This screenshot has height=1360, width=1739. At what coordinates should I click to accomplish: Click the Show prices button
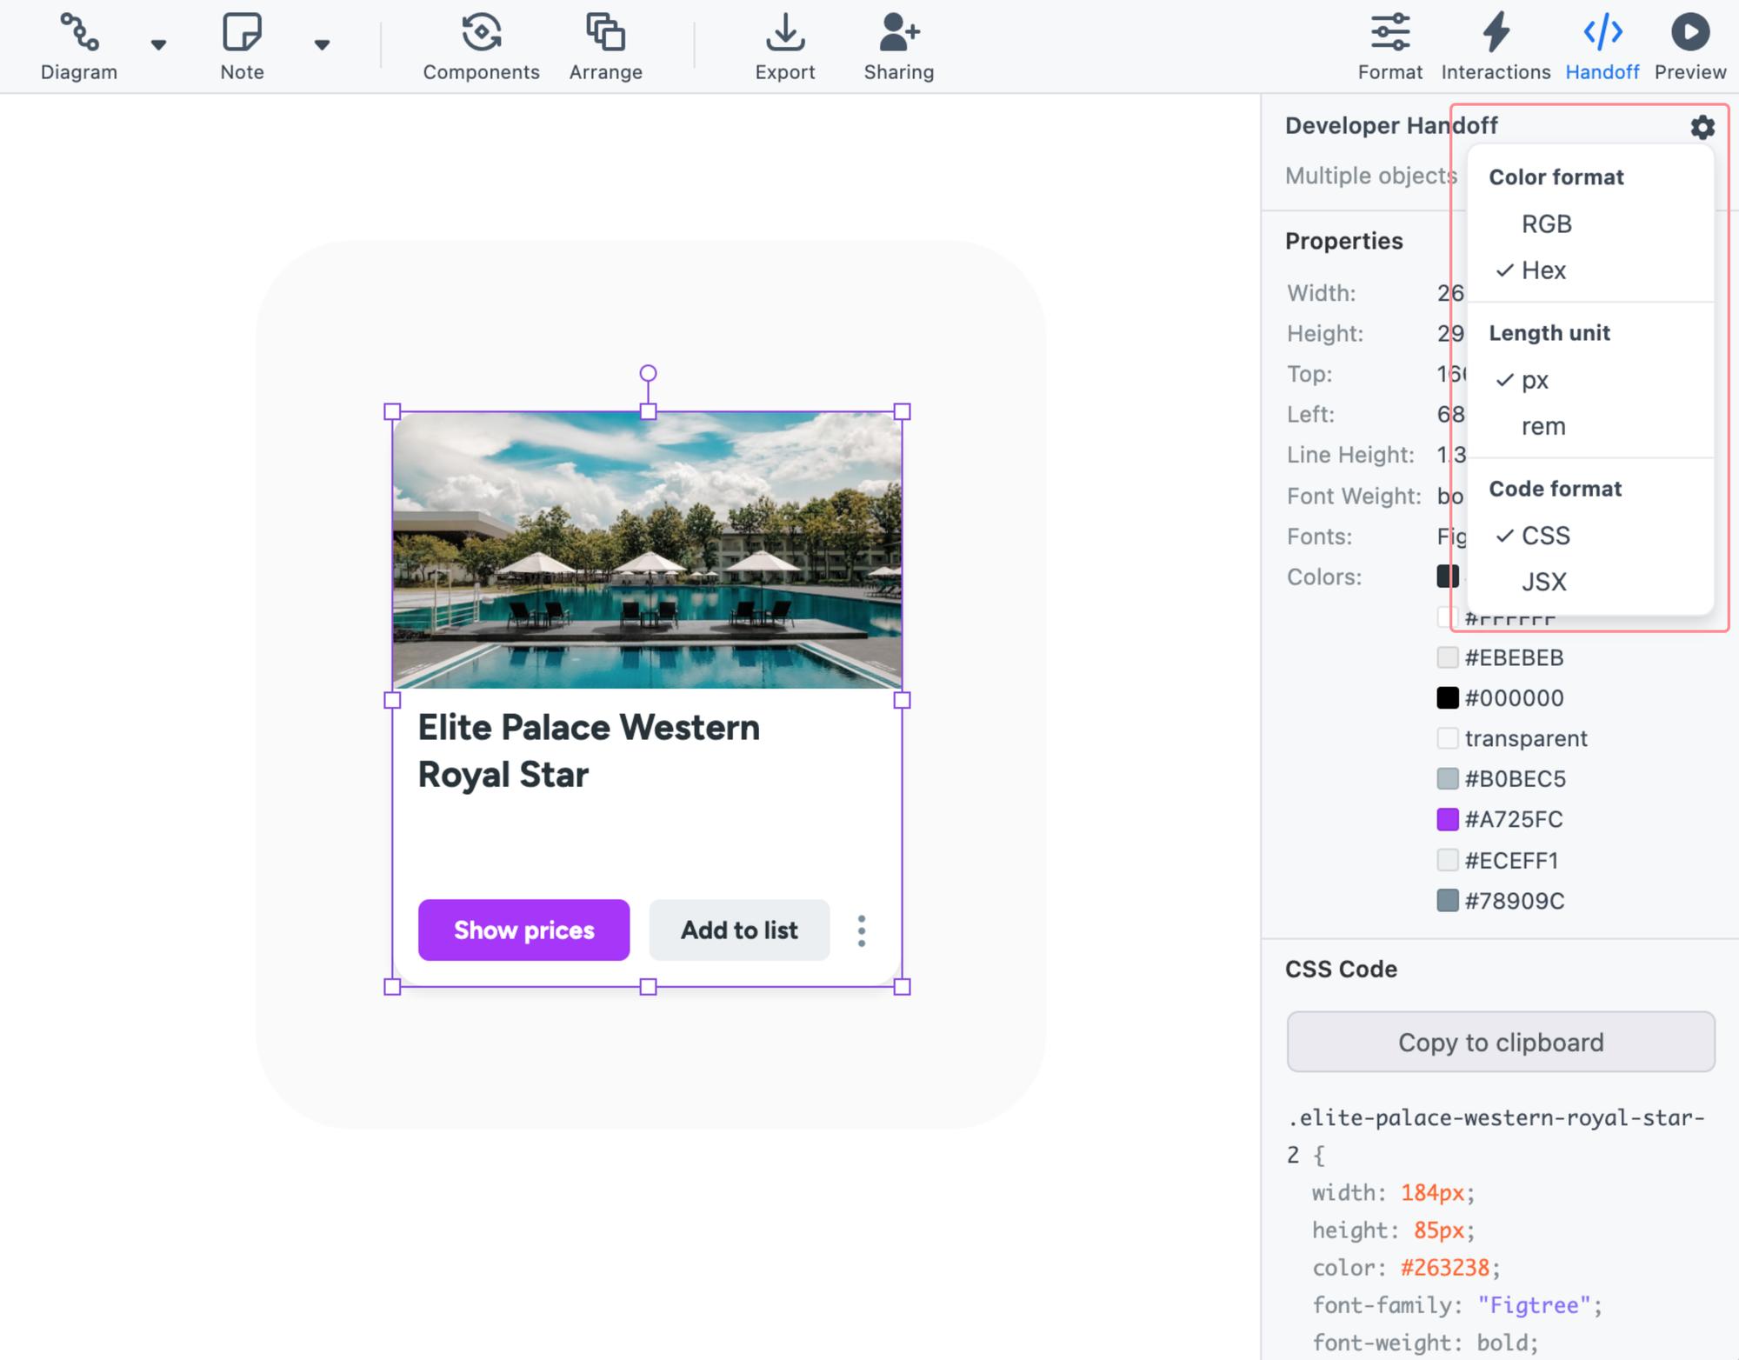(524, 930)
